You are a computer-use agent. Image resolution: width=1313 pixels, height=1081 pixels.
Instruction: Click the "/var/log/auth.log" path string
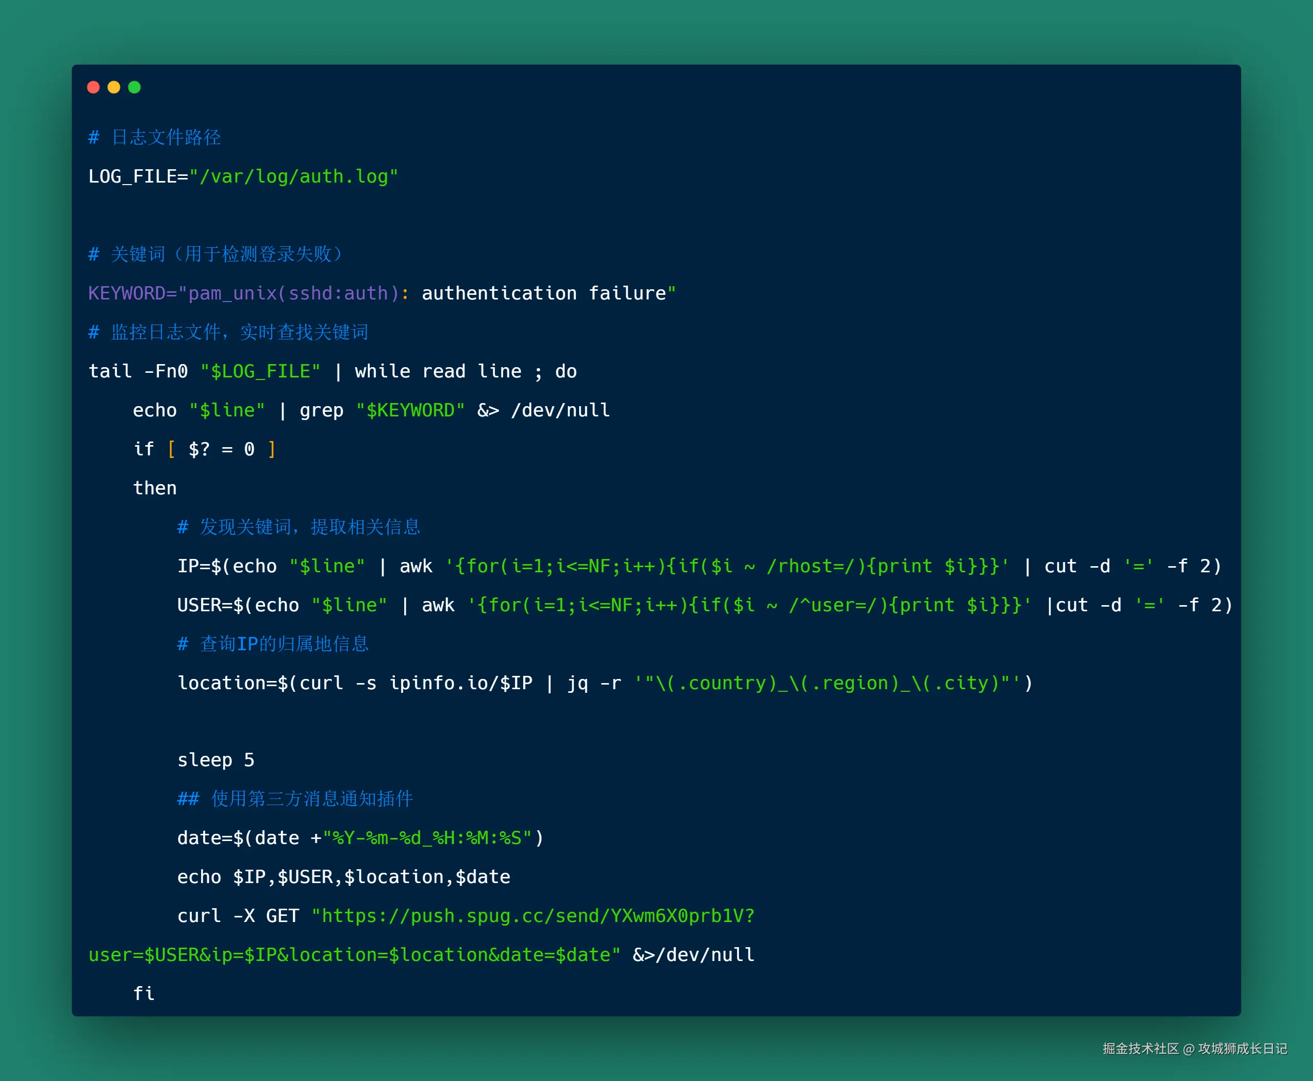293,177
